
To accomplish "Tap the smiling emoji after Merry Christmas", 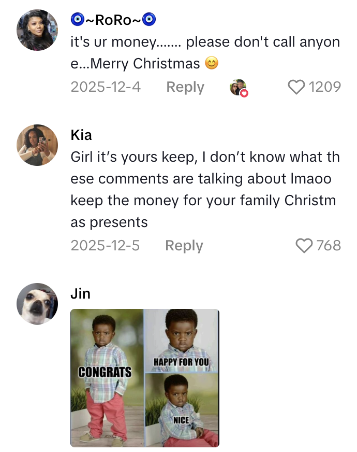I will pos(211,64).
